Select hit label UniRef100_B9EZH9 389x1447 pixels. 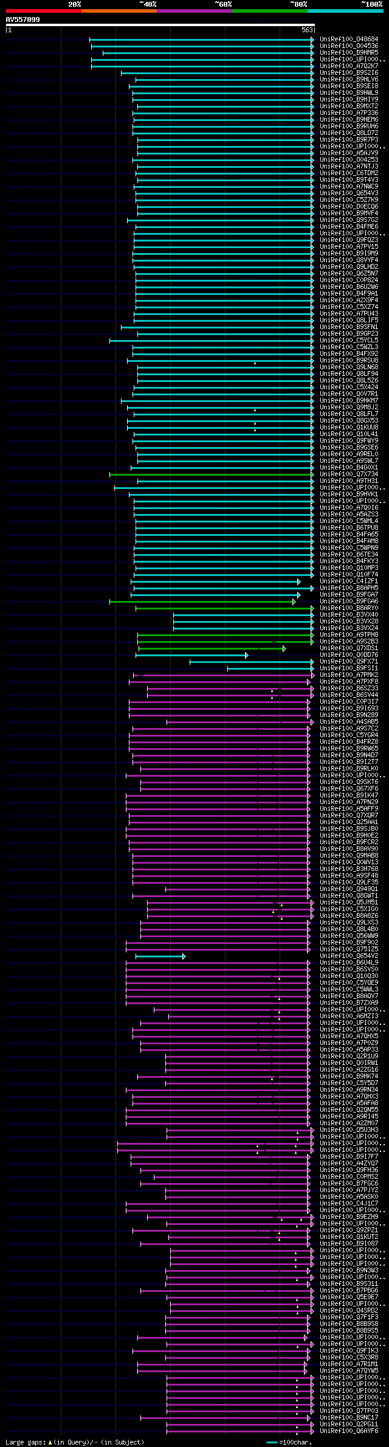[x=349, y=1217]
